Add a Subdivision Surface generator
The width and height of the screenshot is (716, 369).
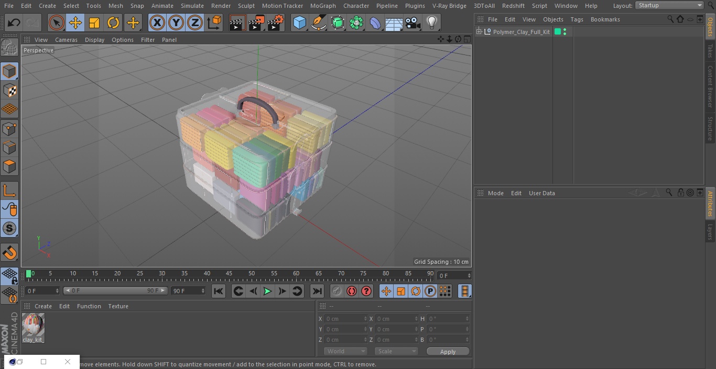pyautogui.click(x=338, y=23)
